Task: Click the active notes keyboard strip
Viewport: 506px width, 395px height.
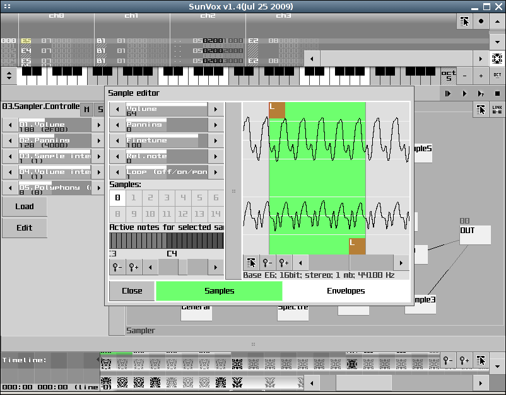Action: click(x=167, y=241)
